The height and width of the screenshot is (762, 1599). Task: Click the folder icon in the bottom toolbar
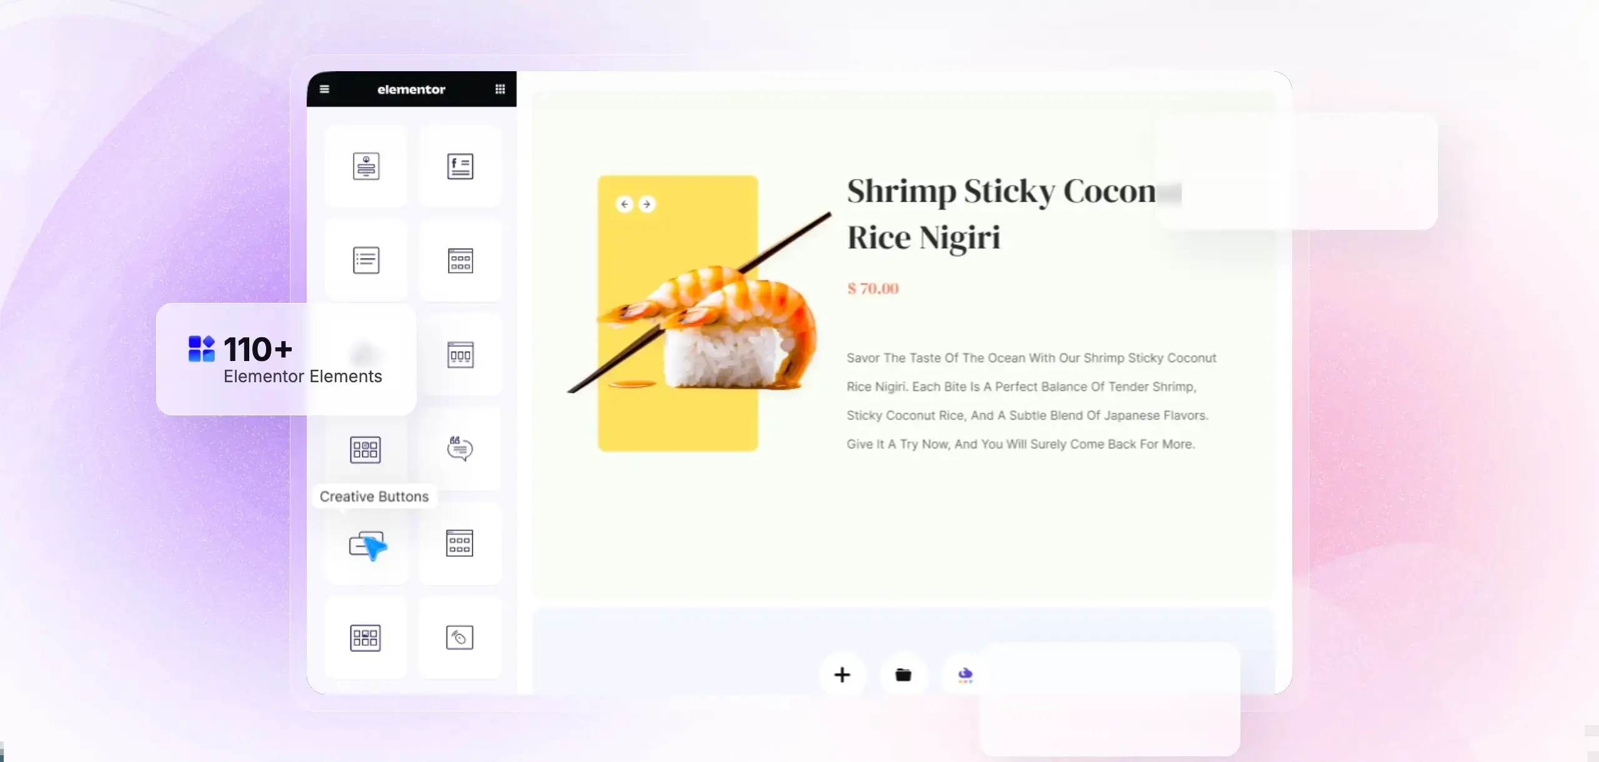[x=903, y=675]
